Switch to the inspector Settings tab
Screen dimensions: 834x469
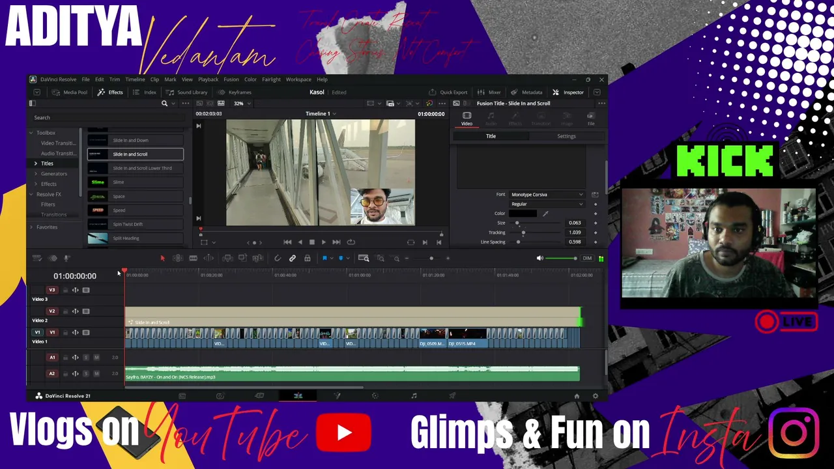[566, 136]
